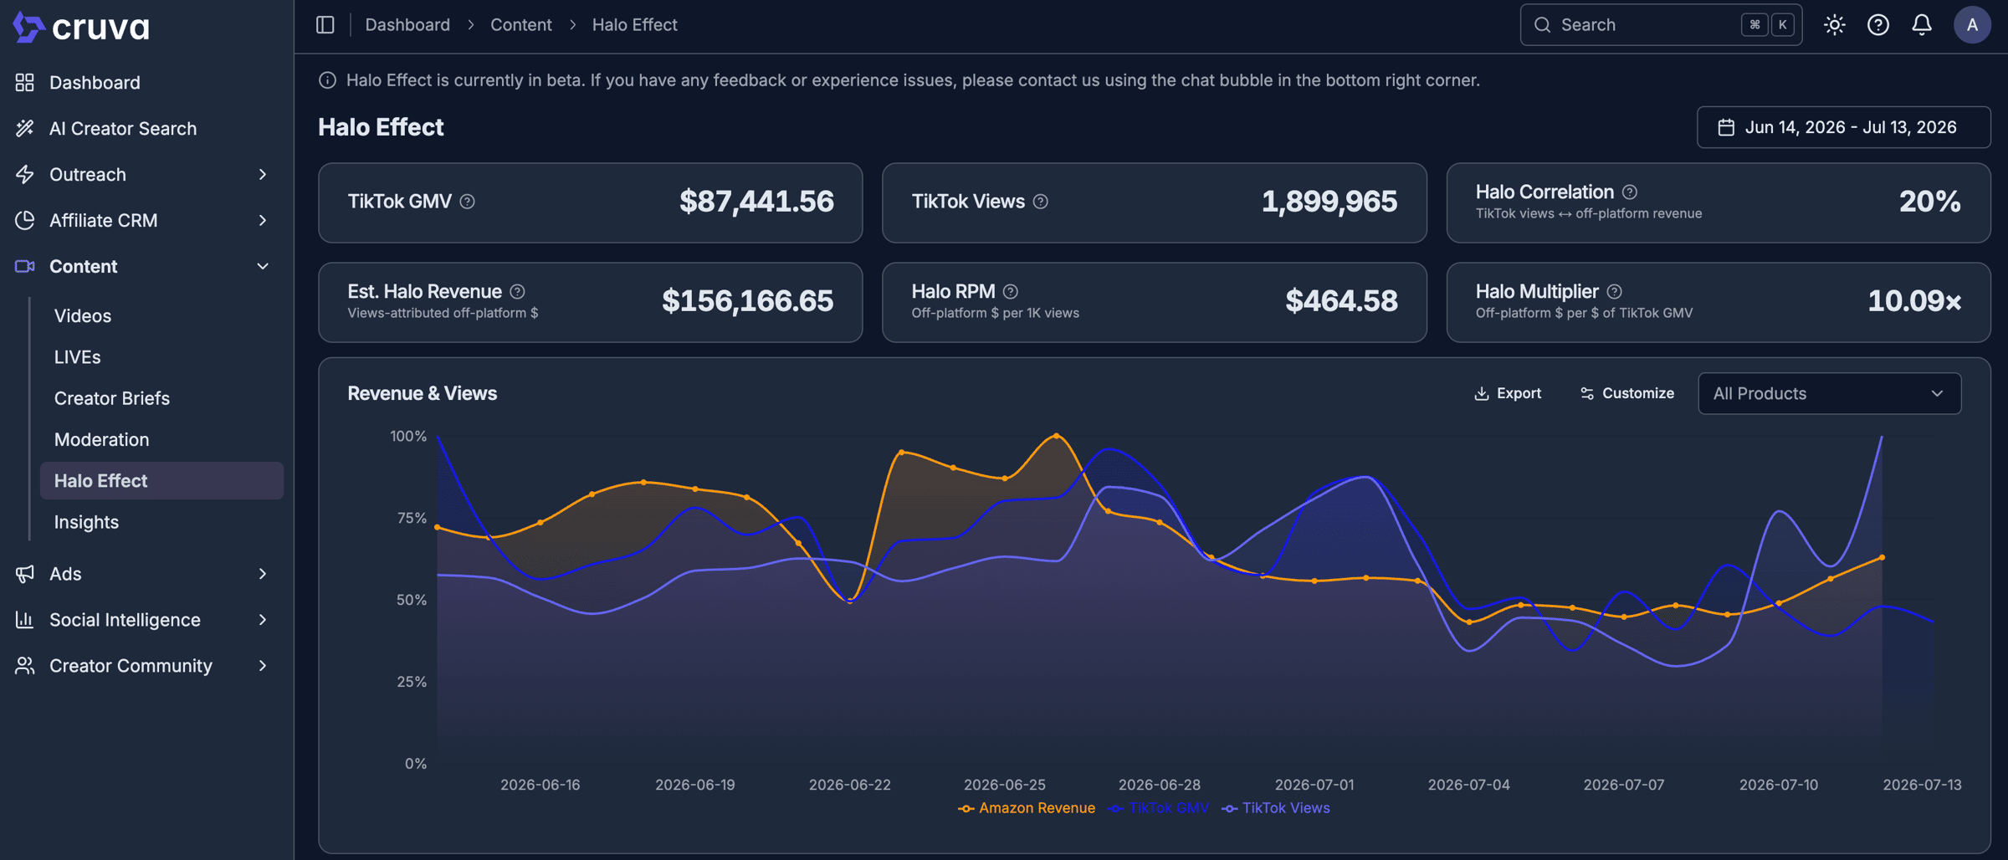Click the Export button
Screen dimensions: 2008x860
(x=1508, y=393)
